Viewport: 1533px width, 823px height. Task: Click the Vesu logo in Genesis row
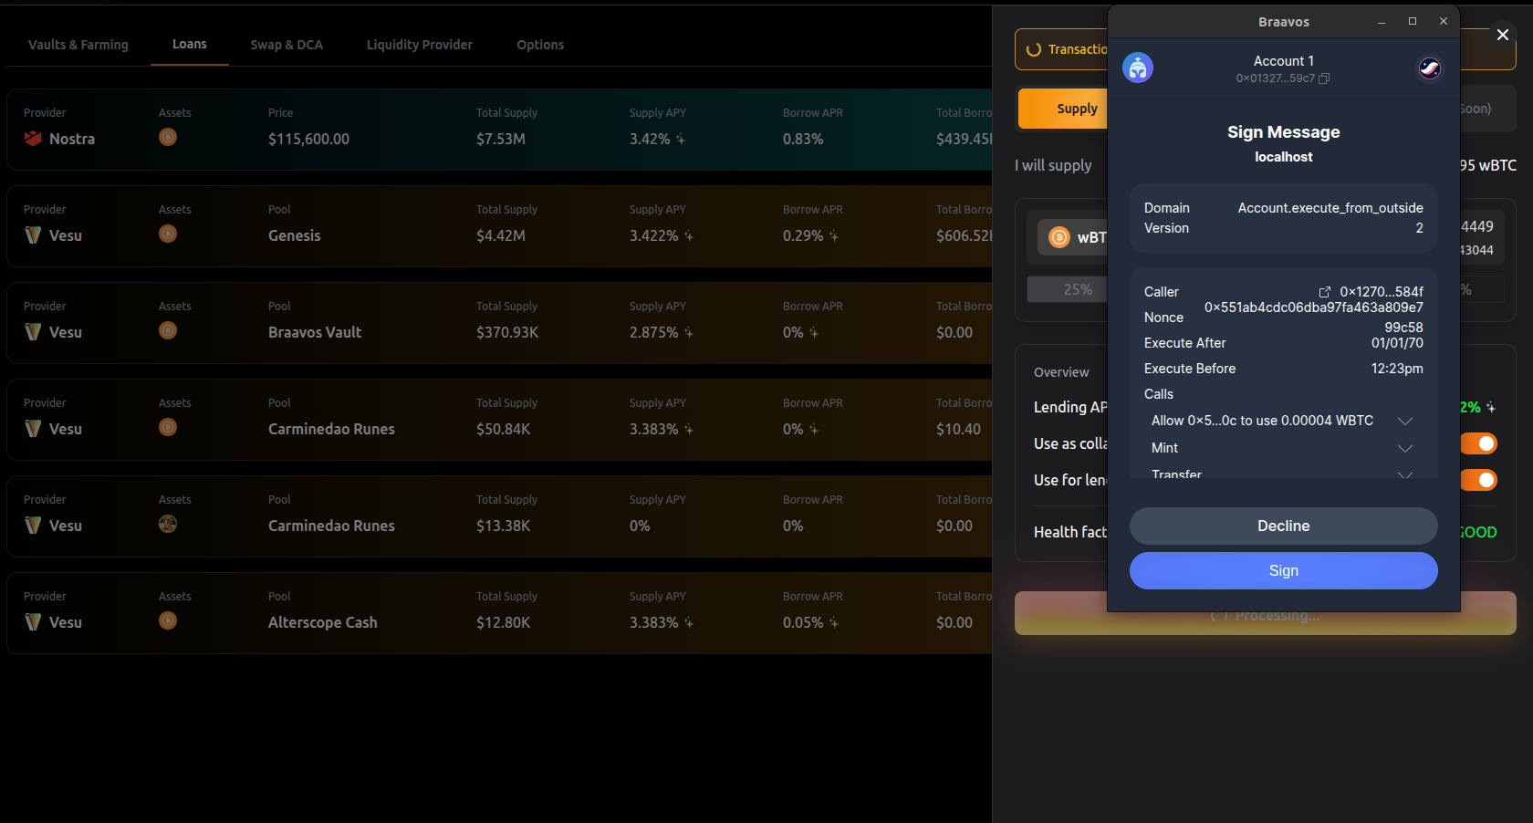pyautogui.click(x=33, y=235)
